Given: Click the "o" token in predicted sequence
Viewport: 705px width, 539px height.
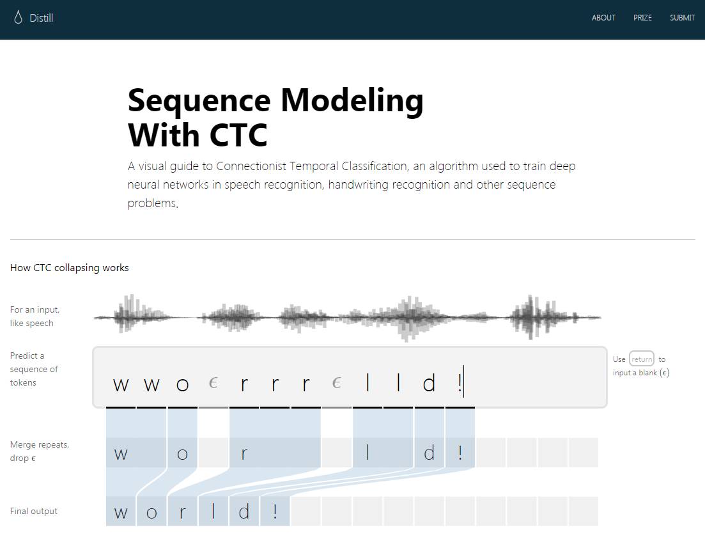Looking at the screenshot, I should point(182,384).
